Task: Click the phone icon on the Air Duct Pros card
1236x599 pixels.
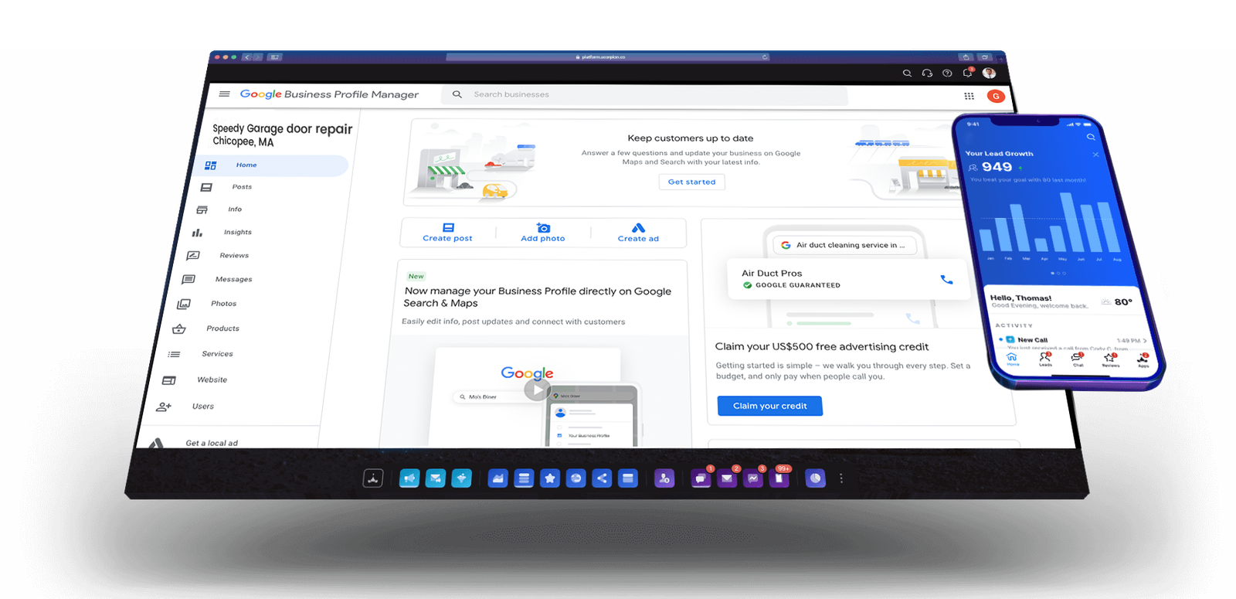Action: click(x=946, y=280)
